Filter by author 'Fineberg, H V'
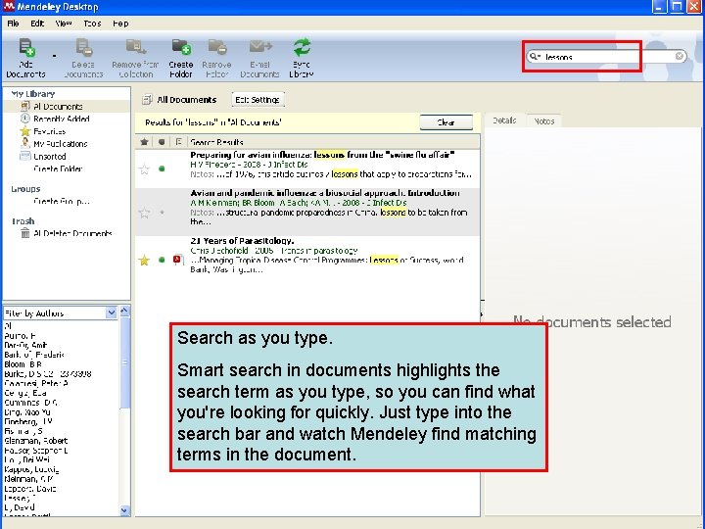Screen dimensions: 705x529 28,421
